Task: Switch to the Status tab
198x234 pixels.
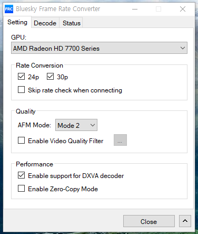Action: pyautogui.click(x=72, y=23)
